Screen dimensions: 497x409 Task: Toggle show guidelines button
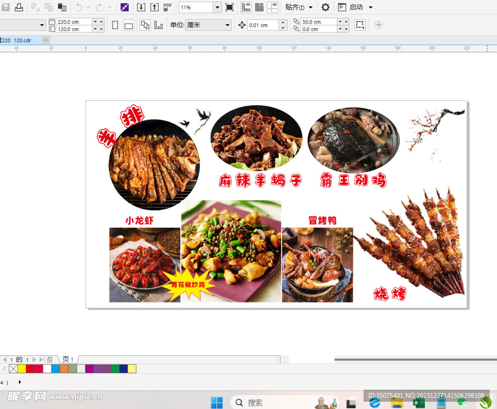273,7
